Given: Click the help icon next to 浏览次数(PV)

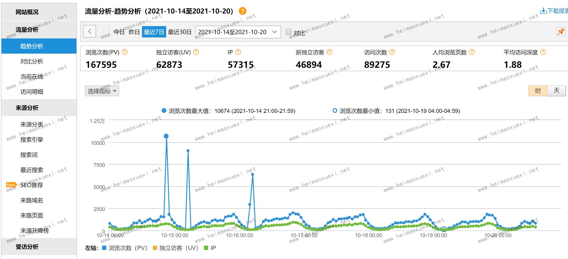Looking at the screenshot, I should pos(125,52).
